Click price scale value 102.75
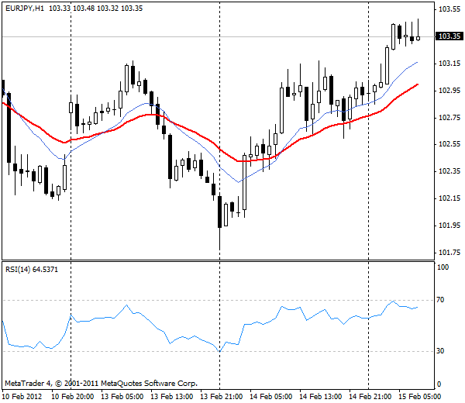This screenshot has width=465, height=403. tap(449, 118)
